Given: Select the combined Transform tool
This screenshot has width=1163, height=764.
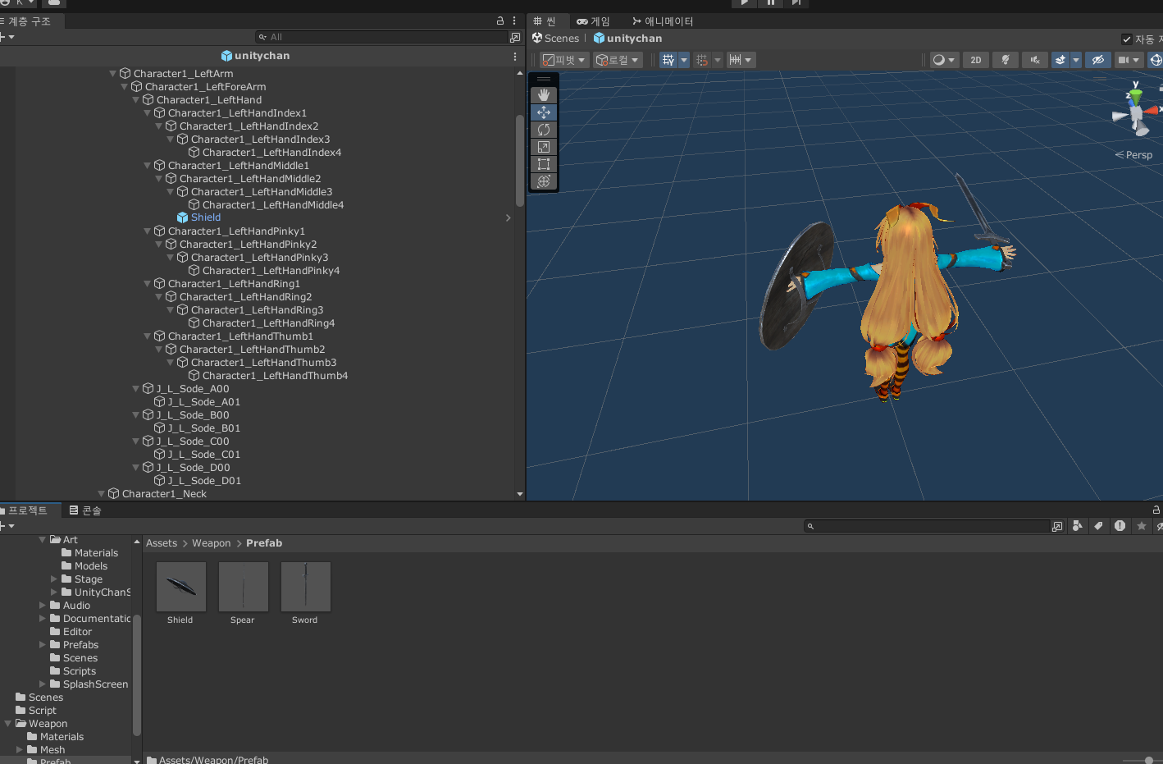Looking at the screenshot, I should [543, 181].
